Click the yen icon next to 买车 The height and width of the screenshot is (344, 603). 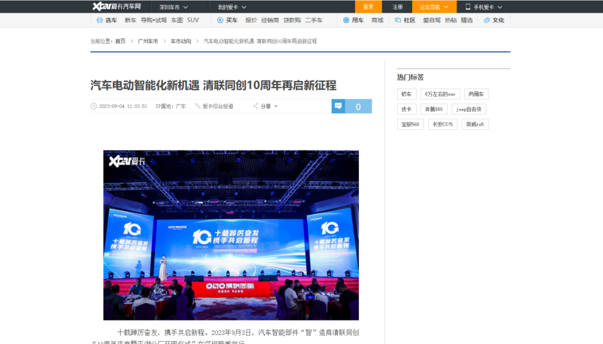tap(220, 20)
